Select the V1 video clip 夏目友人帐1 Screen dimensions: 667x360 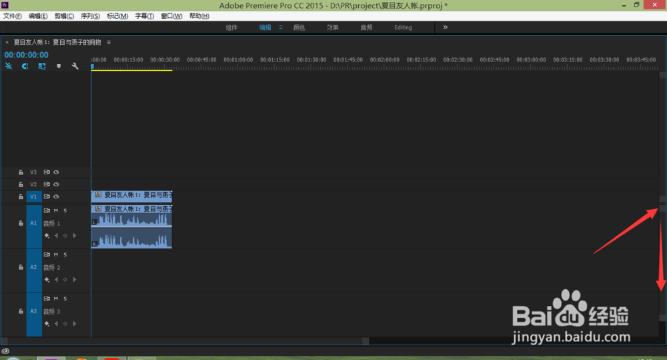tap(131, 196)
